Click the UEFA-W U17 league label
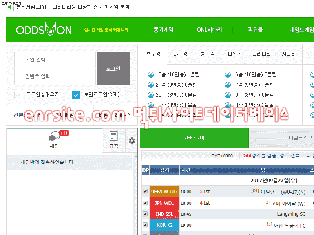Viewport: 314px width, 235px height. 164,192
